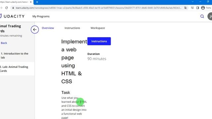212x119 pixels.
Task: Switch to the Overview tab
Action: [x=48, y=28]
